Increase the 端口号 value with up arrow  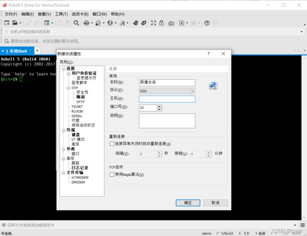tap(159, 106)
